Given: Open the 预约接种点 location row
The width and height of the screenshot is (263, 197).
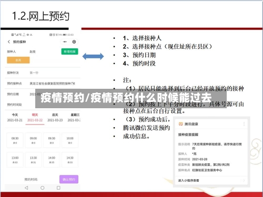Looking at the screenshot, I should click(43, 84).
